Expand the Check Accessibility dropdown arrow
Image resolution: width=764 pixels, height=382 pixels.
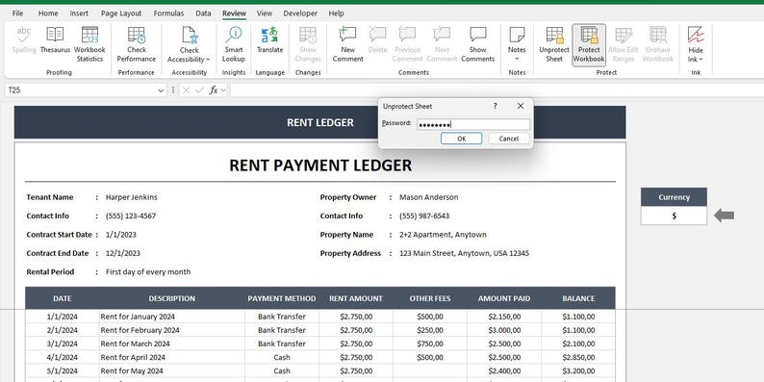pos(208,60)
